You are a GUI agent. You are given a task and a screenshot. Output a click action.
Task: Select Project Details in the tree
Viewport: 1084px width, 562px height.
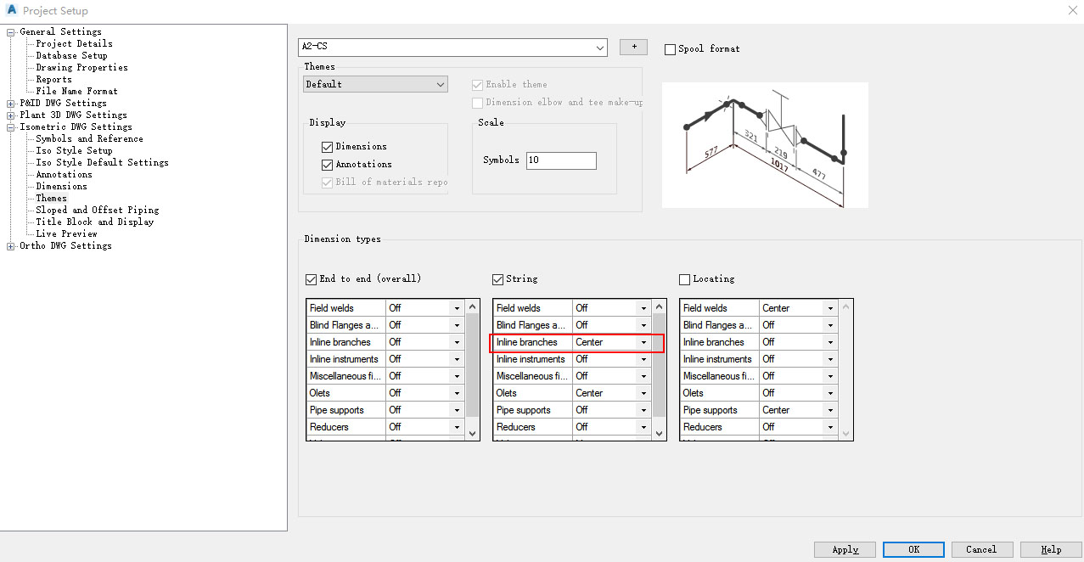click(x=74, y=44)
